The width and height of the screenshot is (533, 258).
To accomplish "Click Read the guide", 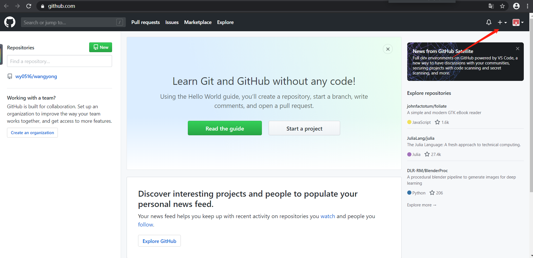I will [x=225, y=128].
